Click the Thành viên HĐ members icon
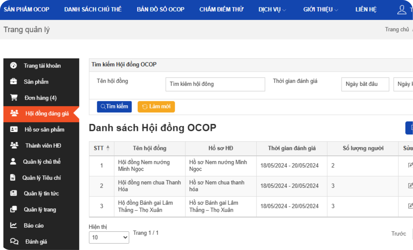Screen dimensions: 413x250 [14, 145]
